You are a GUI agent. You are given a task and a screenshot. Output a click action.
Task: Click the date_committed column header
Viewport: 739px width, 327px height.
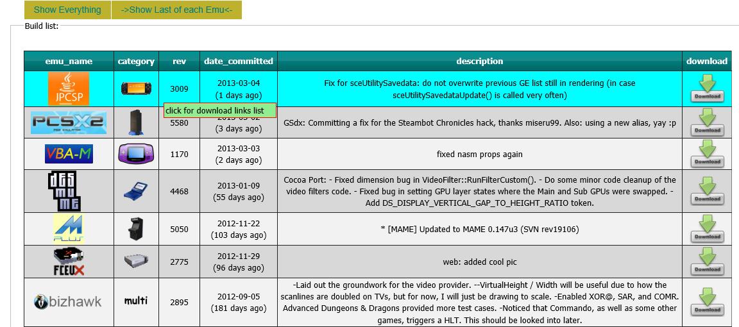[x=239, y=62]
